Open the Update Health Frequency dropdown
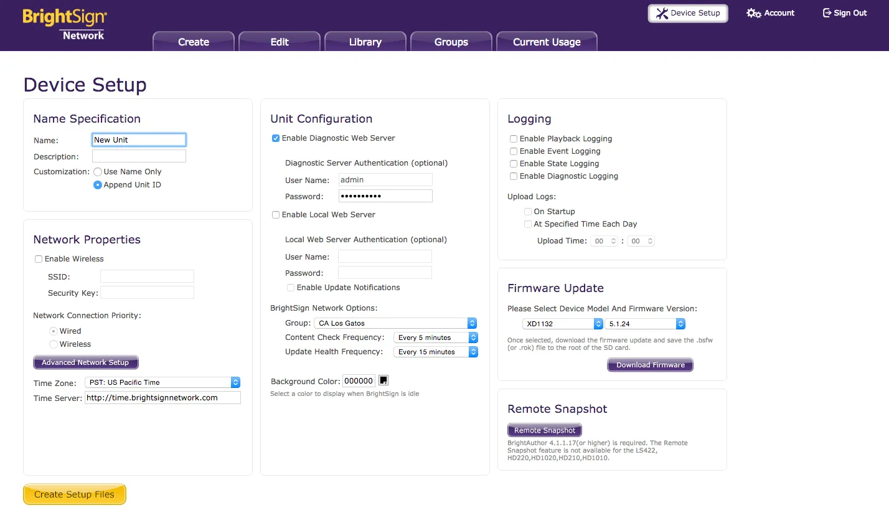This screenshot has width=889, height=528. 436,352
